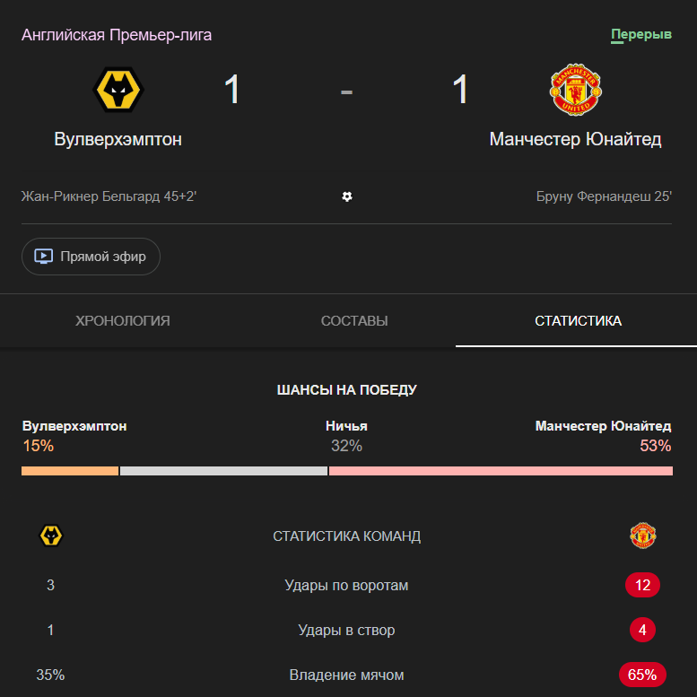Click the red badge showing 12 shots
Screen dimensions: 697x697
642,586
